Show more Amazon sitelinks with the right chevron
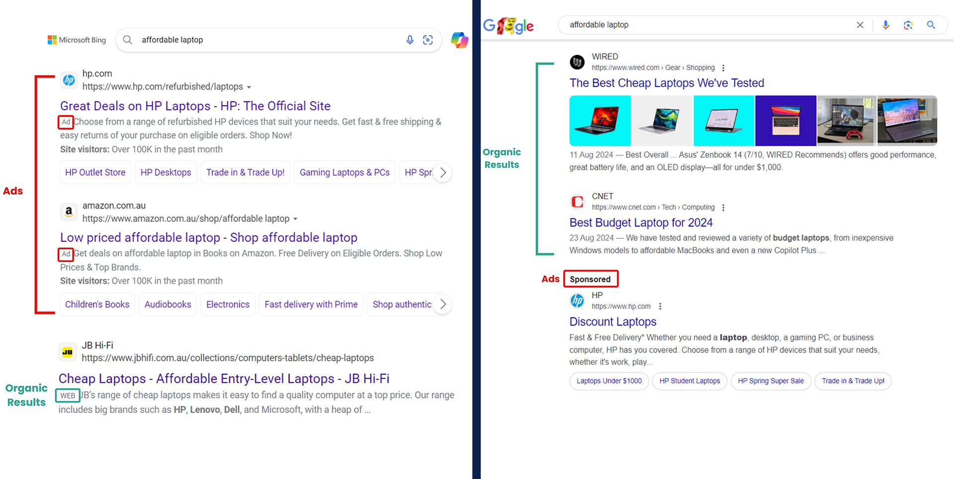 (443, 304)
